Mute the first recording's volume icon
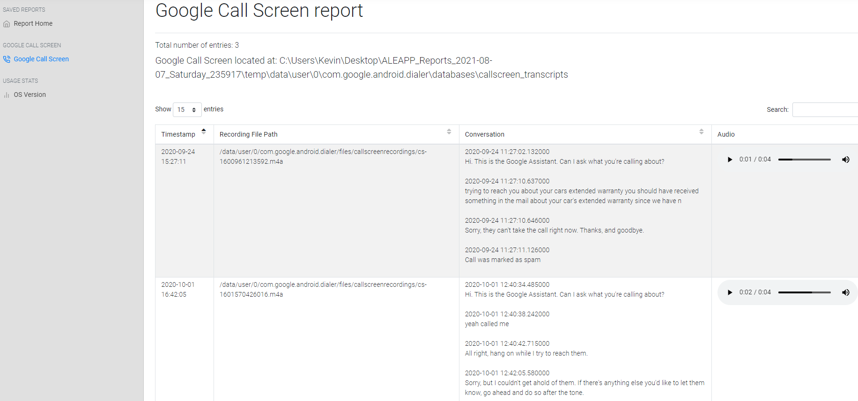This screenshot has width=858, height=401. point(845,160)
